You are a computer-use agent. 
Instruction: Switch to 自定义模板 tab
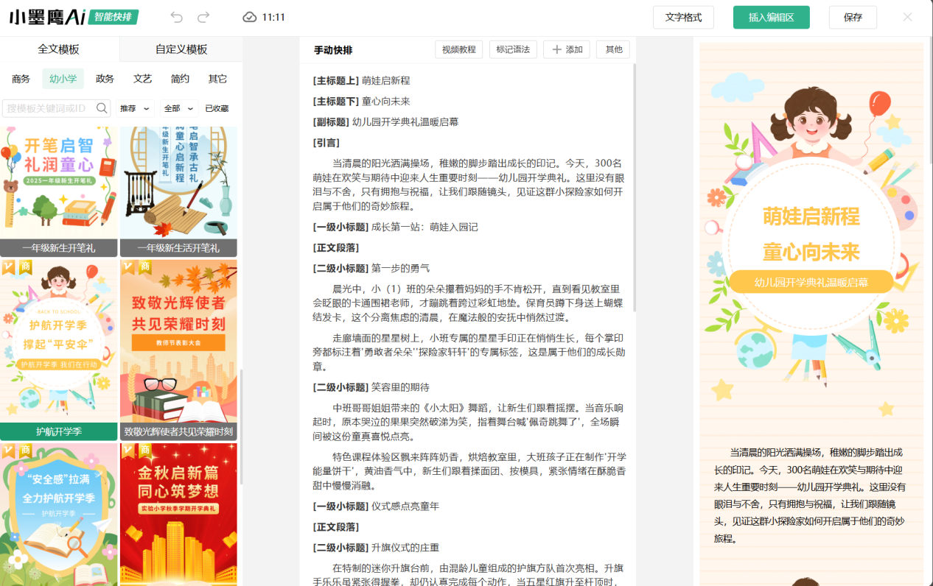tap(181, 49)
